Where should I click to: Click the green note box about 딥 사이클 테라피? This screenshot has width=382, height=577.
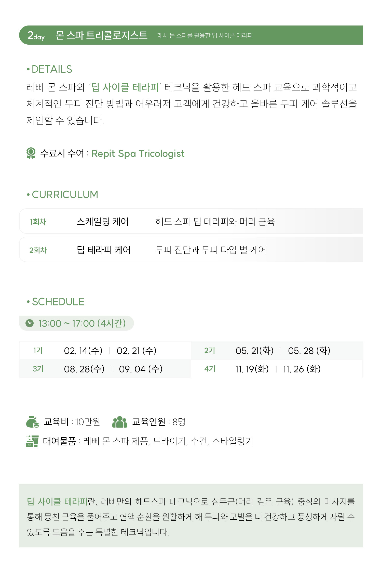[x=191, y=515]
